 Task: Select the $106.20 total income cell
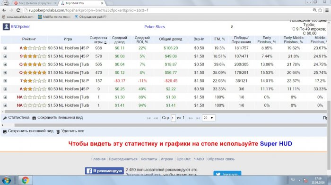(x=171, y=48)
